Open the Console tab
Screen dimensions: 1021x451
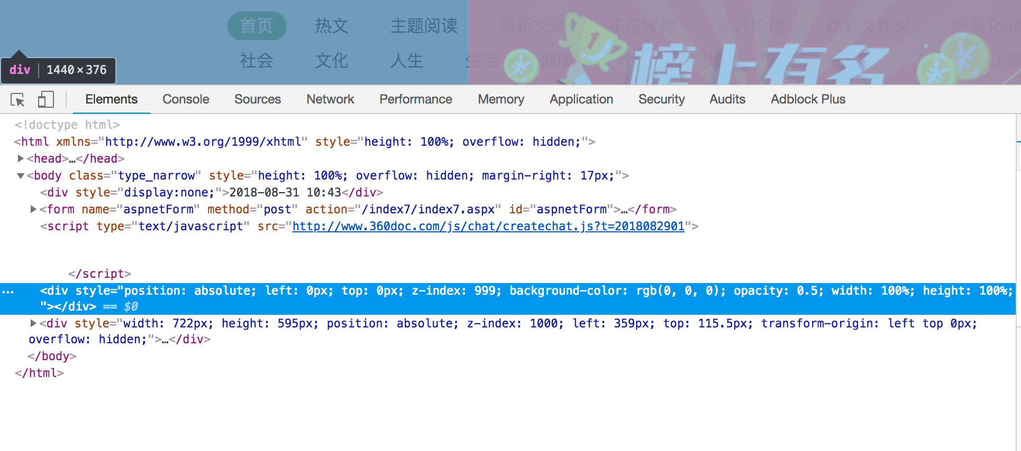coord(186,99)
